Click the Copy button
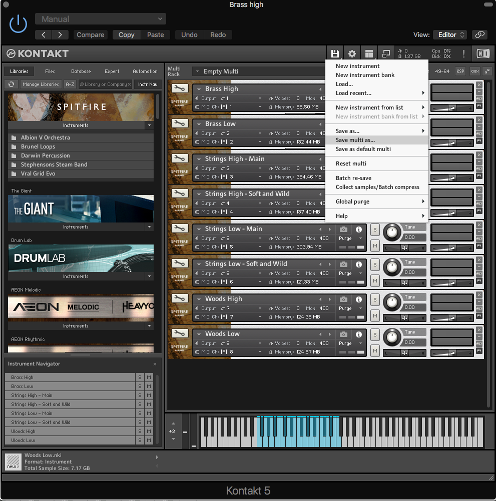This screenshot has width=496, height=501. click(127, 35)
